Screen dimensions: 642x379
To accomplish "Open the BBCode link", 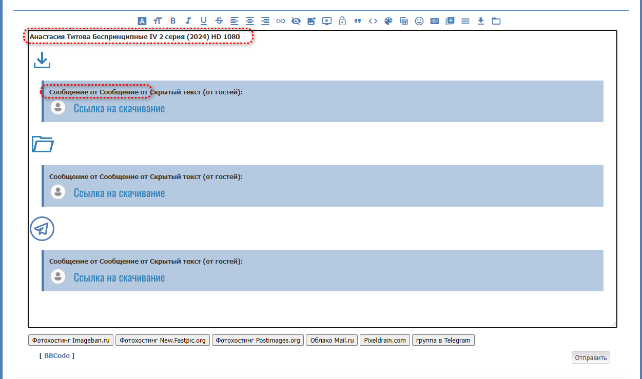I will (x=57, y=355).
